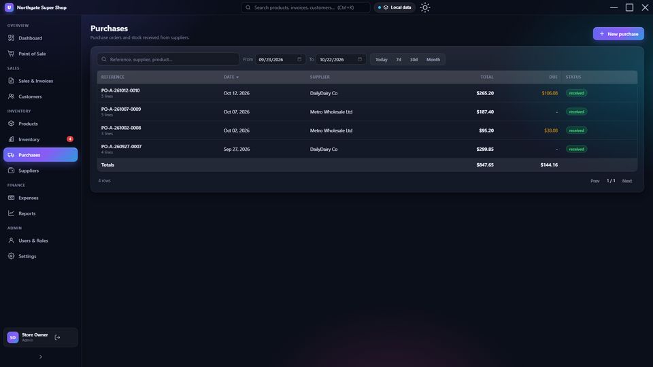Screen dimensions: 653x367
Task: Go to Prev page
Action: [595, 181]
